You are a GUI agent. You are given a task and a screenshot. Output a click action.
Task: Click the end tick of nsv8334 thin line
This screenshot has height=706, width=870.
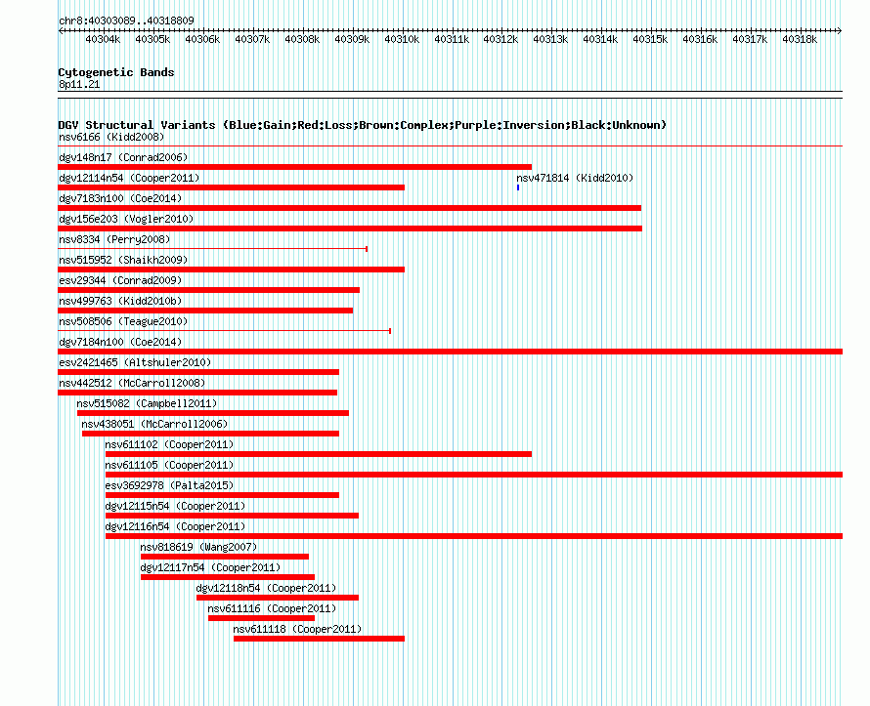[x=367, y=249]
